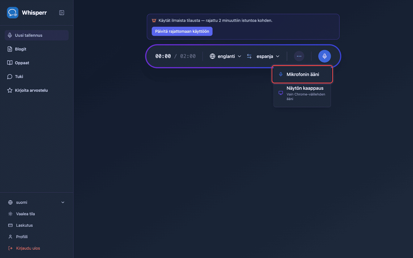Screen dimensions: 413x258
Task: Open Kirjoita arvostelu page
Action: point(36,90)
